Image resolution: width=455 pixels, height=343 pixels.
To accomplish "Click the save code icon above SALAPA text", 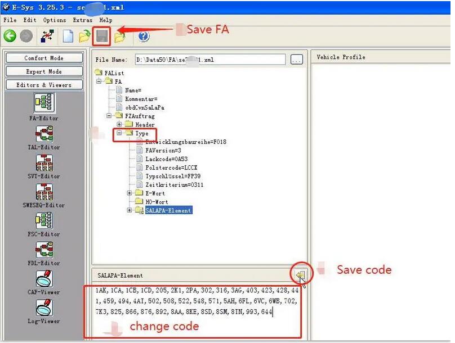I will (300, 276).
